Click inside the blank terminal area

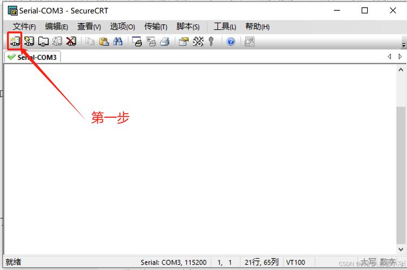(x=200, y=159)
